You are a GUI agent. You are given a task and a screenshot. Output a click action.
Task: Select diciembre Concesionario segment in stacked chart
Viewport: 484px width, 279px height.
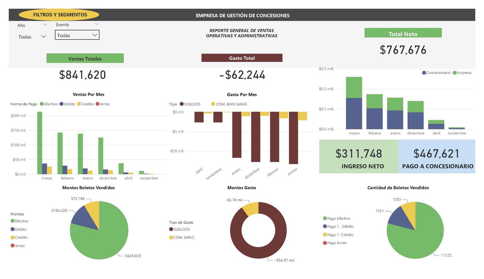coord(416,121)
